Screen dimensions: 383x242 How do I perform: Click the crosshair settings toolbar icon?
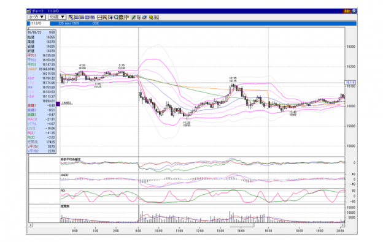click(x=126, y=17)
